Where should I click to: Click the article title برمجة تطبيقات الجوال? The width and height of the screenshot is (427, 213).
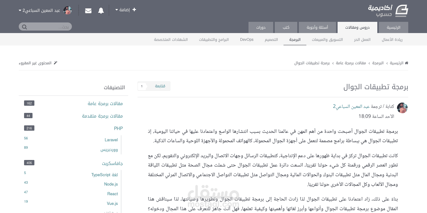coord(376,87)
